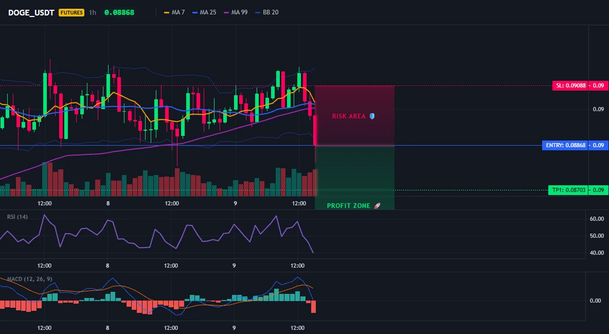Screen dimensions: 609x334
Task: Click the 60.00 RSI axis value
Action: click(597, 219)
